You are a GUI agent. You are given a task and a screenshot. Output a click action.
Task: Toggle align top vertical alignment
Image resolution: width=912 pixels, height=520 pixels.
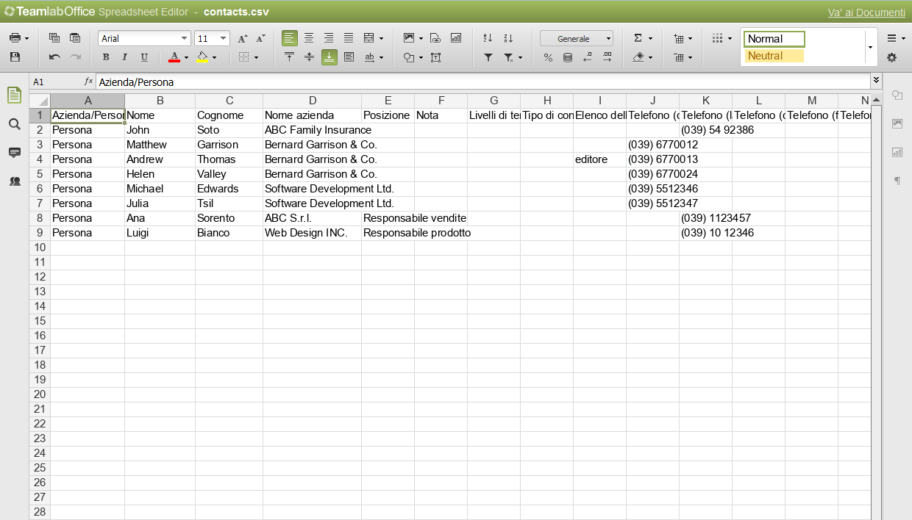pyautogui.click(x=290, y=57)
